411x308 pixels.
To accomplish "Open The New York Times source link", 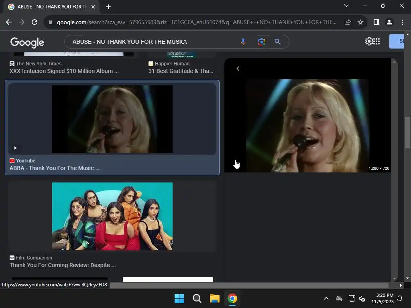I will [x=39, y=64].
